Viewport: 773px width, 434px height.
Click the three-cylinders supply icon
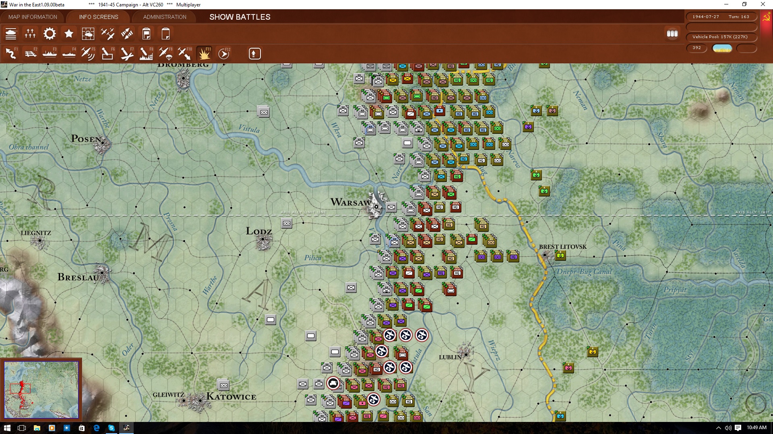pos(672,34)
